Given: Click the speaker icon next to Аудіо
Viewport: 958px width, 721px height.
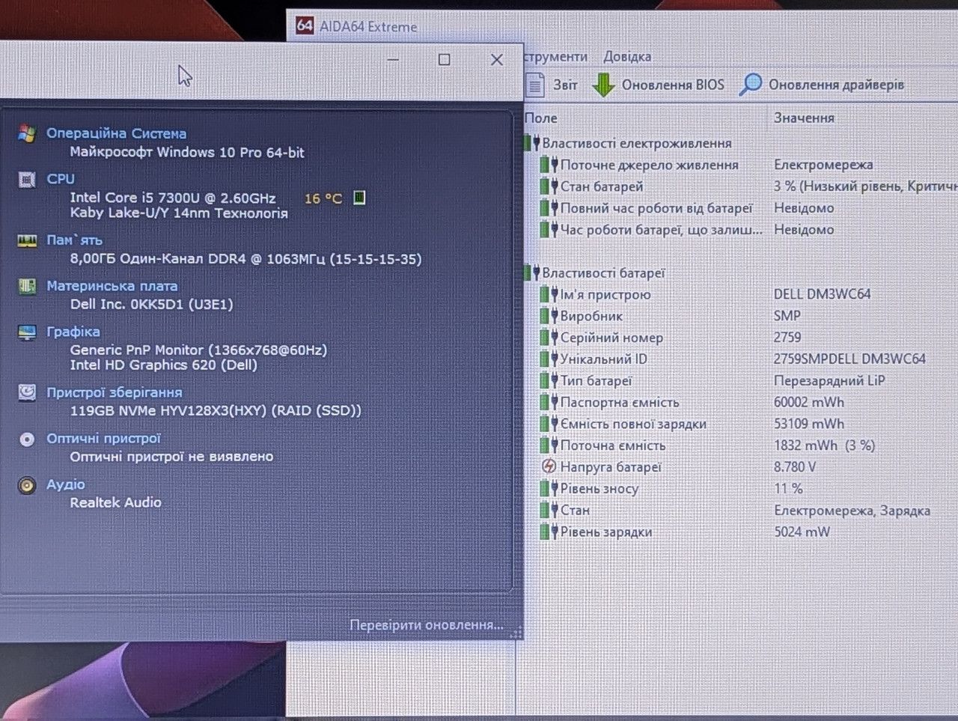Looking at the screenshot, I should click(x=27, y=486).
